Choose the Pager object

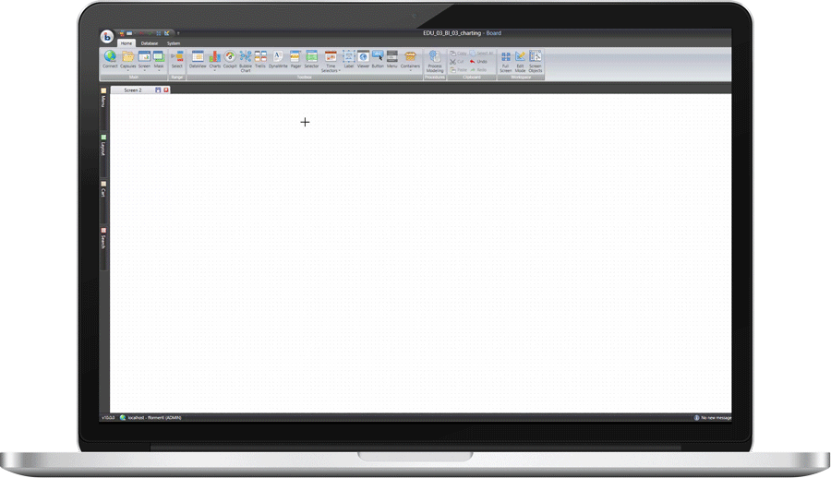(x=295, y=59)
